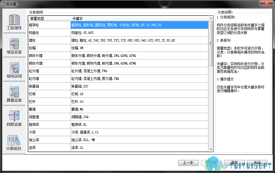Open the 钢筋设置 sidebar icon
Screen dimensions: 275x173
tap(14, 118)
